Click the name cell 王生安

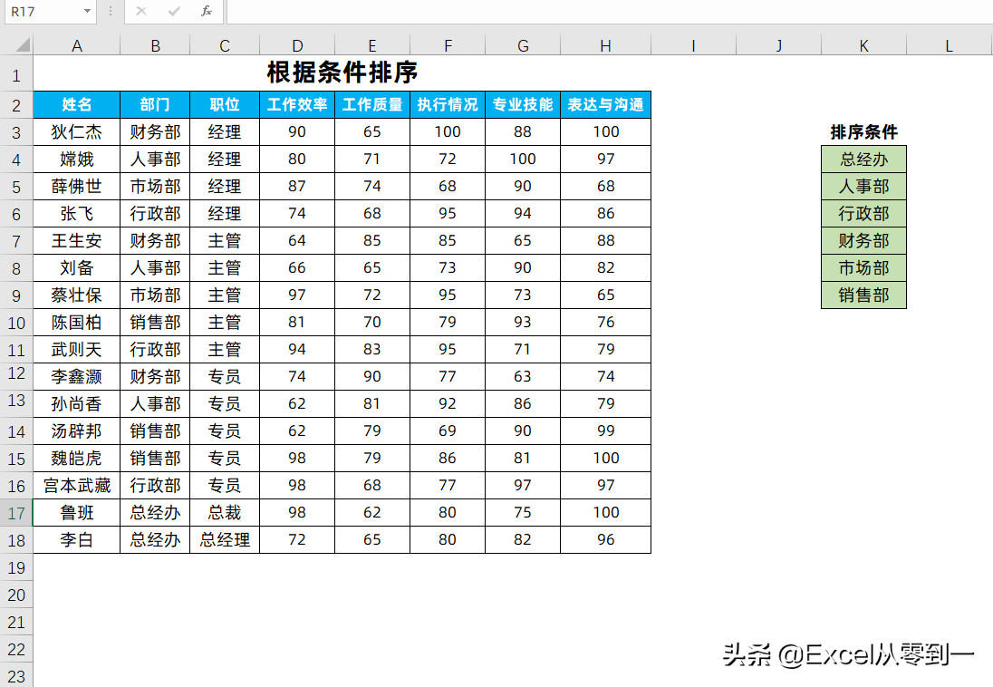click(77, 241)
